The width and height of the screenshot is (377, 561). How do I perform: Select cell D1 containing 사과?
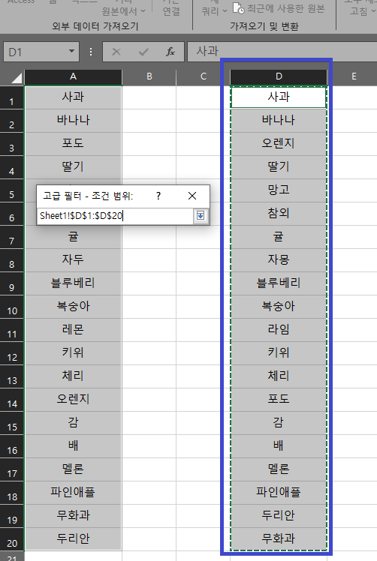279,97
